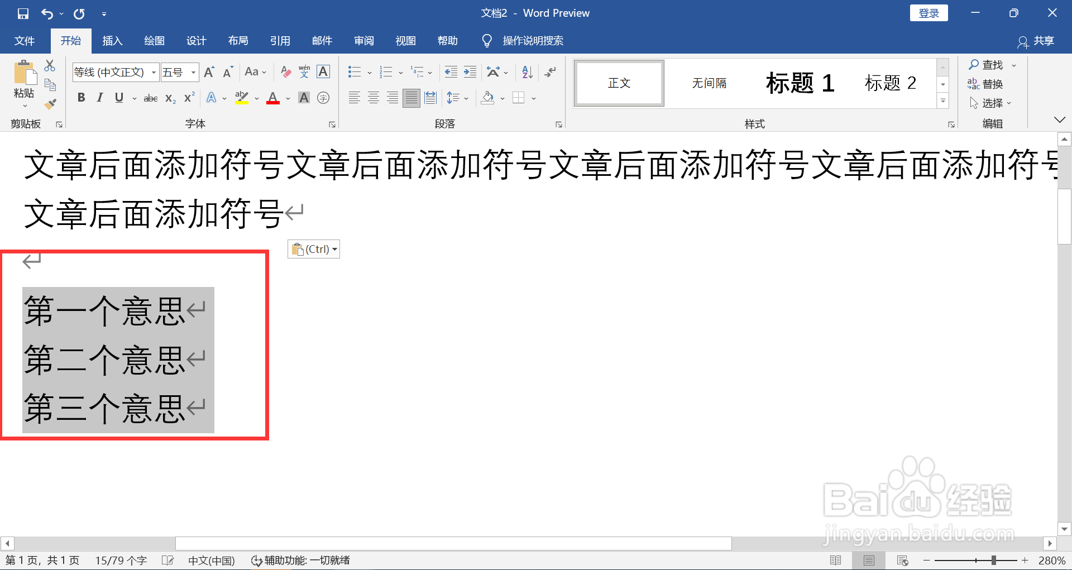
Task: Align text to the right
Action: click(x=393, y=98)
